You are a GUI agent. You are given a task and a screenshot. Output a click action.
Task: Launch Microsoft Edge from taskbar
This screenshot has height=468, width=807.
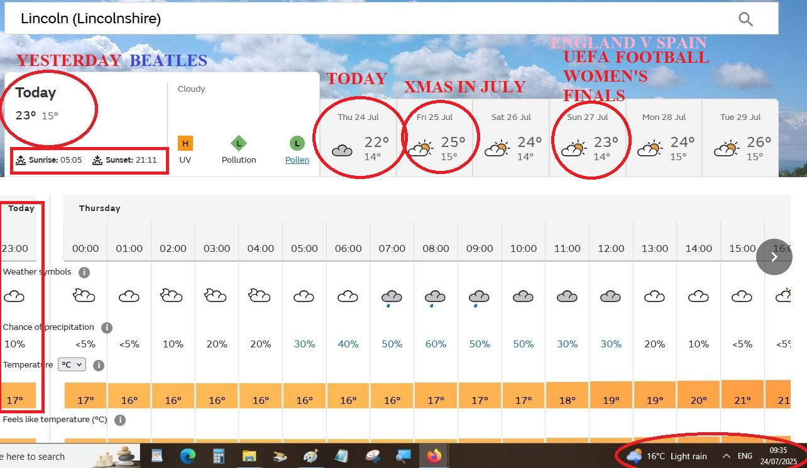(188, 456)
